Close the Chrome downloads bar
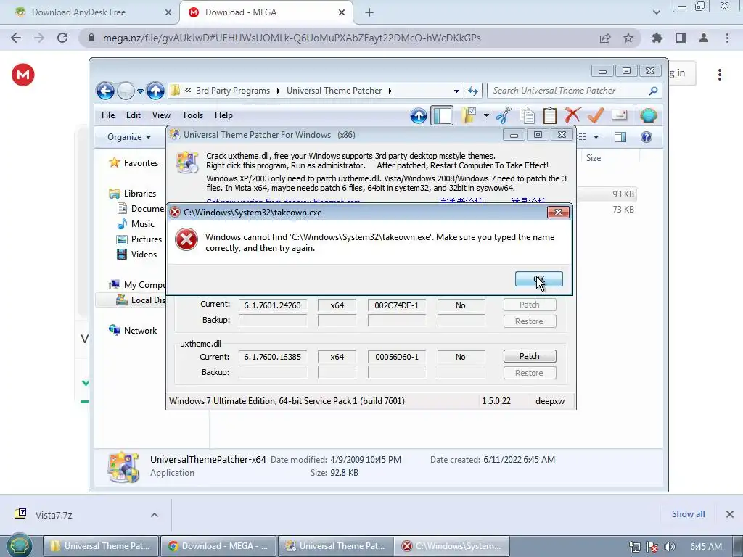This screenshot has width=743, height=557. coord(730,514)
